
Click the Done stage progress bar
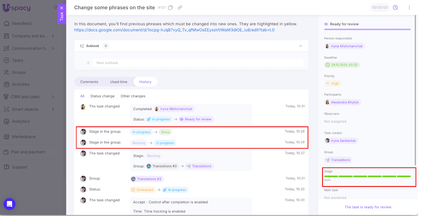click(367, 176)
